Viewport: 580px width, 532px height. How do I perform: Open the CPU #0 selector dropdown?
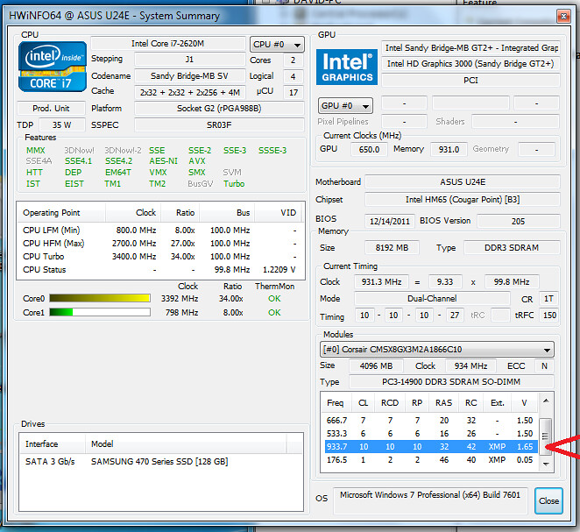[277, 45]
